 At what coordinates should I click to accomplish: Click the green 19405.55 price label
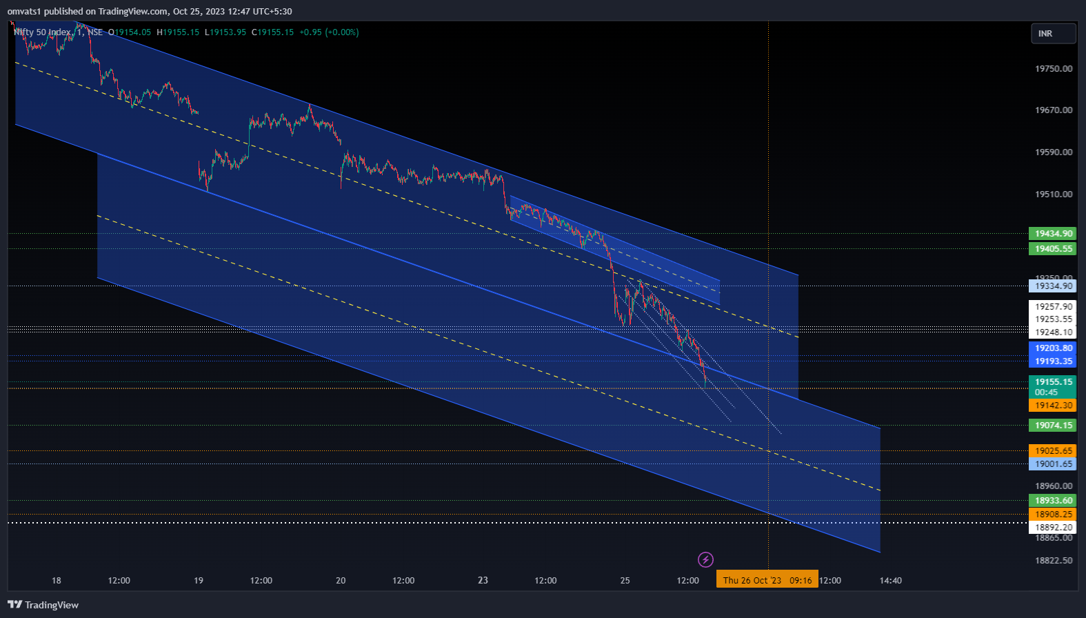coord(1052,249)
